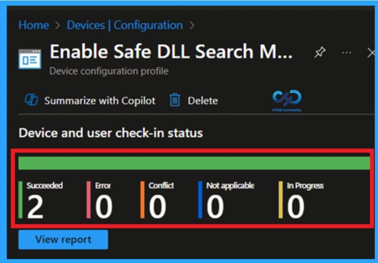Image resolution: width=378 pixels, height=263 pixels.
Task: Select the Error count
Action: pyautogui.click(x=103, y=207)
